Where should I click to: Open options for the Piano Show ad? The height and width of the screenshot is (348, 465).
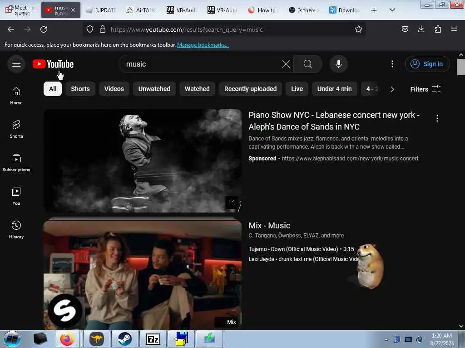point(437,118)
